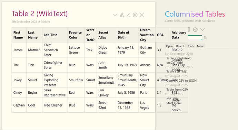Expand more page actions chevron in sidebar
This screenshot has height=130, width=238.
coord(202,29)
